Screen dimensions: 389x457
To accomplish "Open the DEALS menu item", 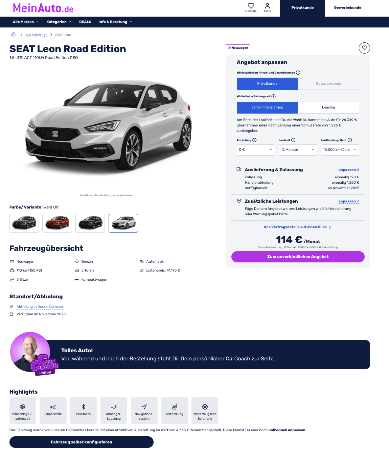I will coord(85,22).
